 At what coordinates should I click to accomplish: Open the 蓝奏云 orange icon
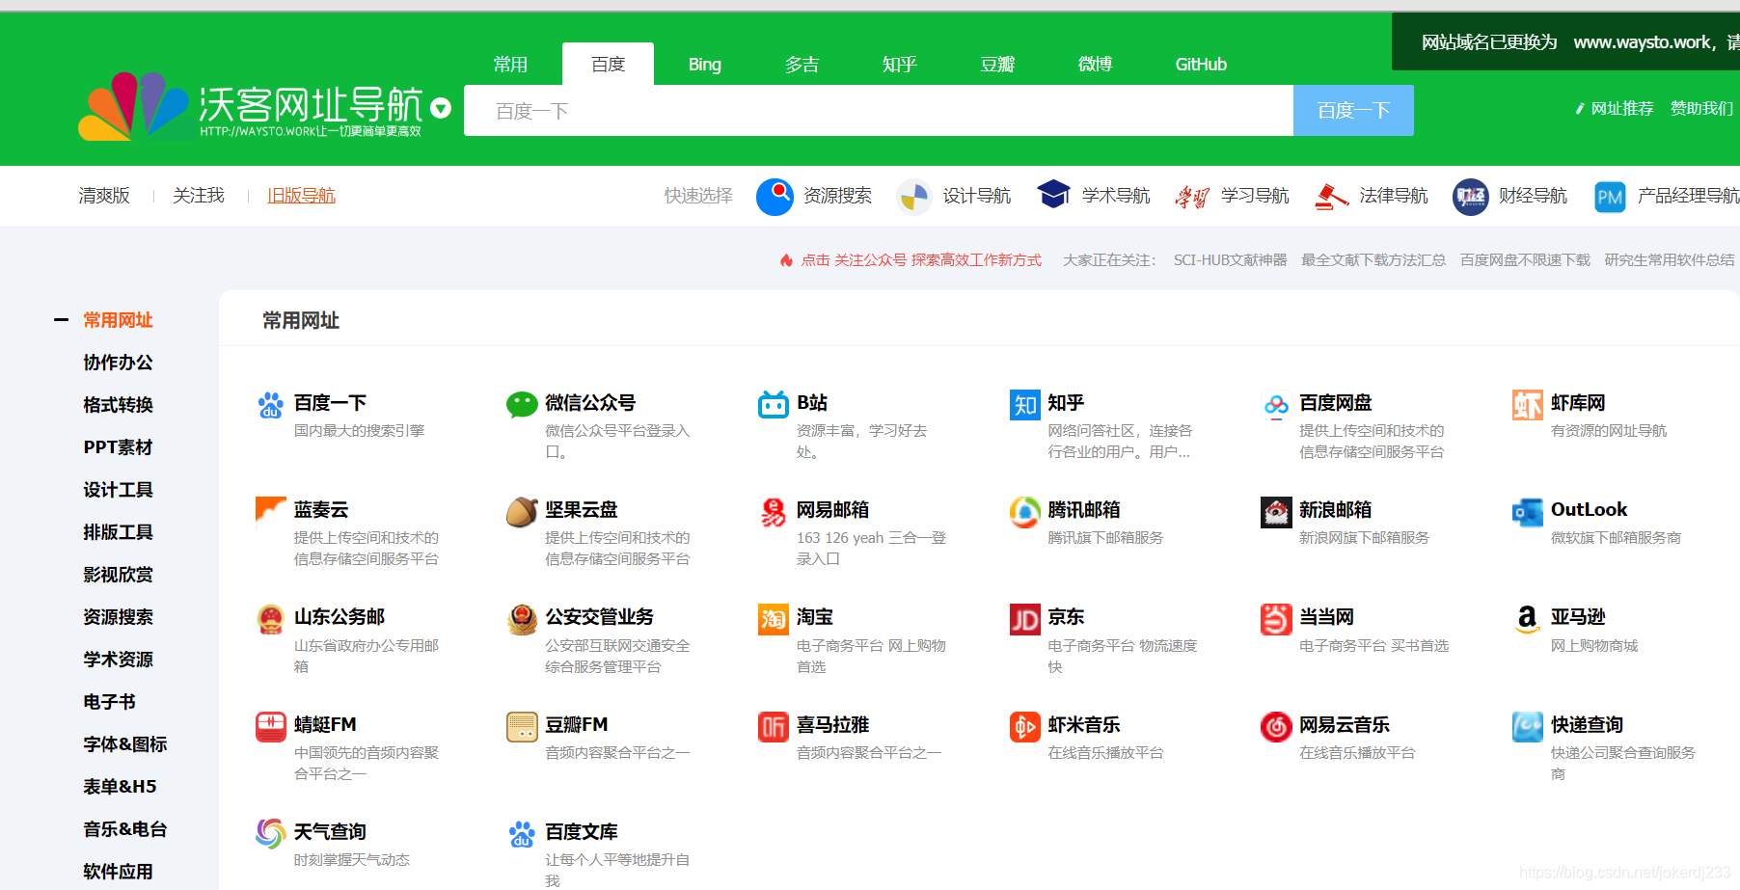point(270,512)
